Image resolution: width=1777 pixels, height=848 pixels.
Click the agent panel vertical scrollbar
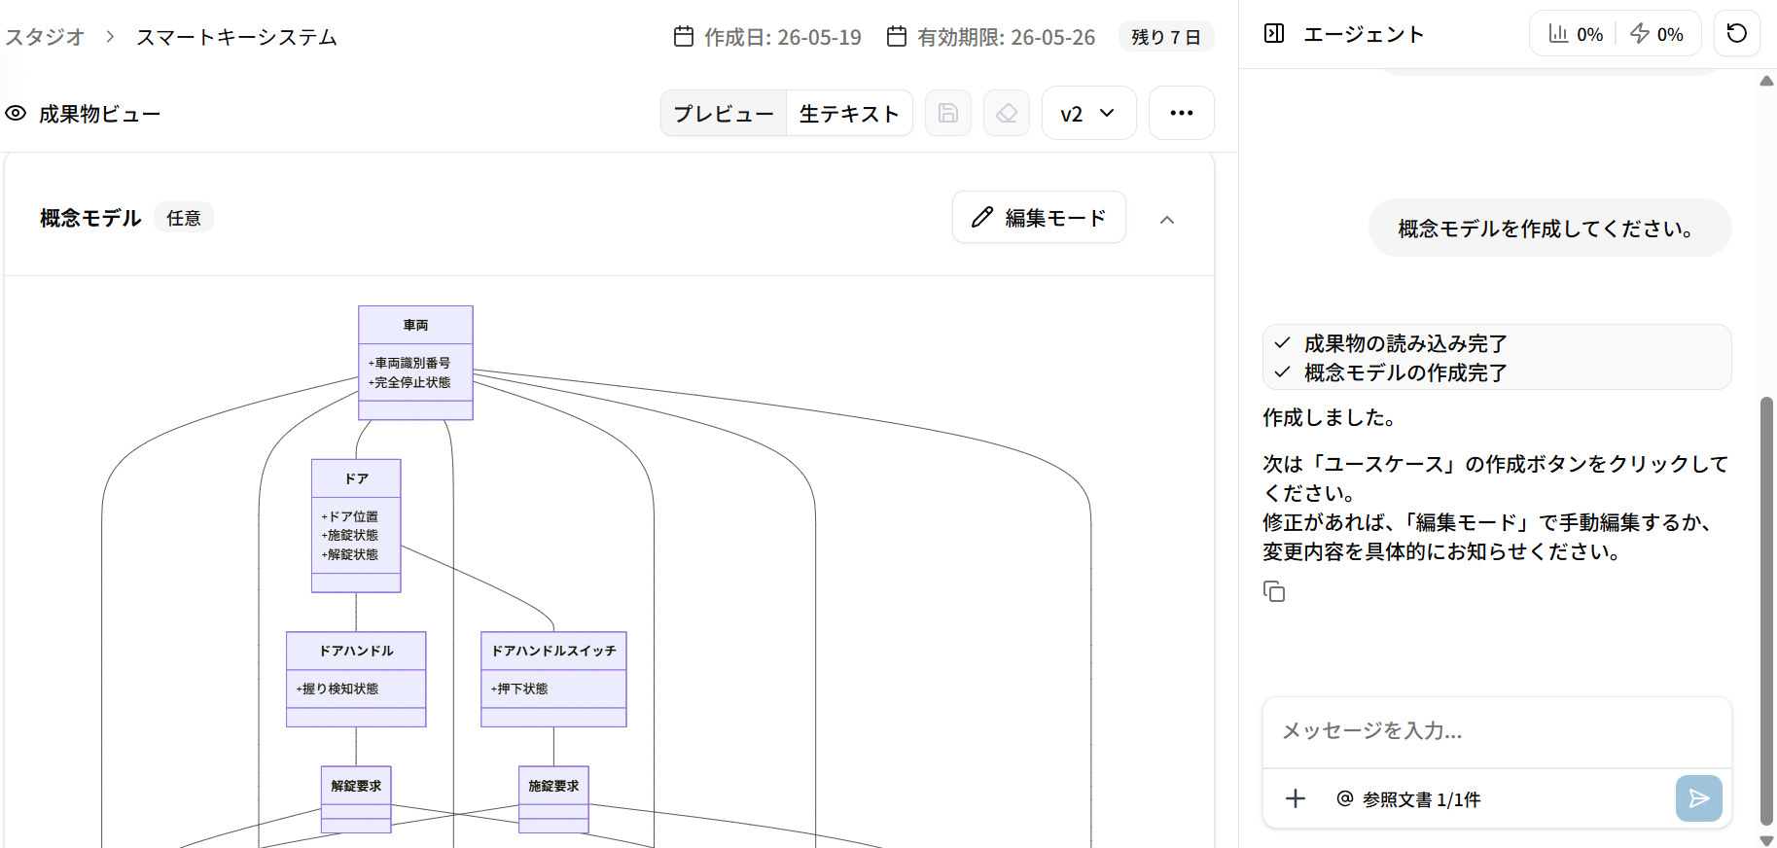coord(1766,609)
